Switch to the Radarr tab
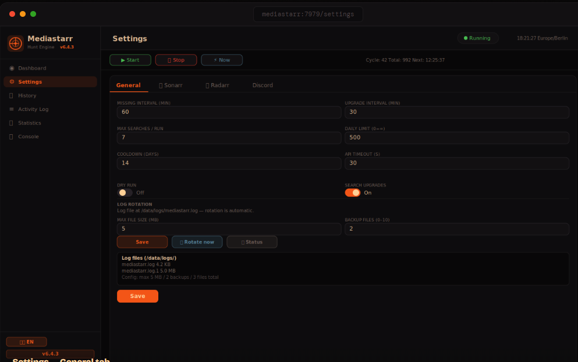 click(217, 85)
